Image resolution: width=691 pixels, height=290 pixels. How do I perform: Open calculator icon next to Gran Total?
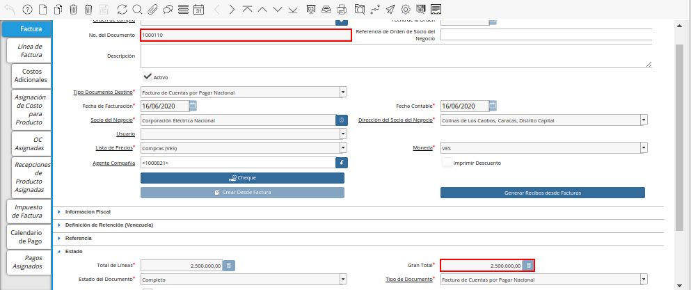528,266
